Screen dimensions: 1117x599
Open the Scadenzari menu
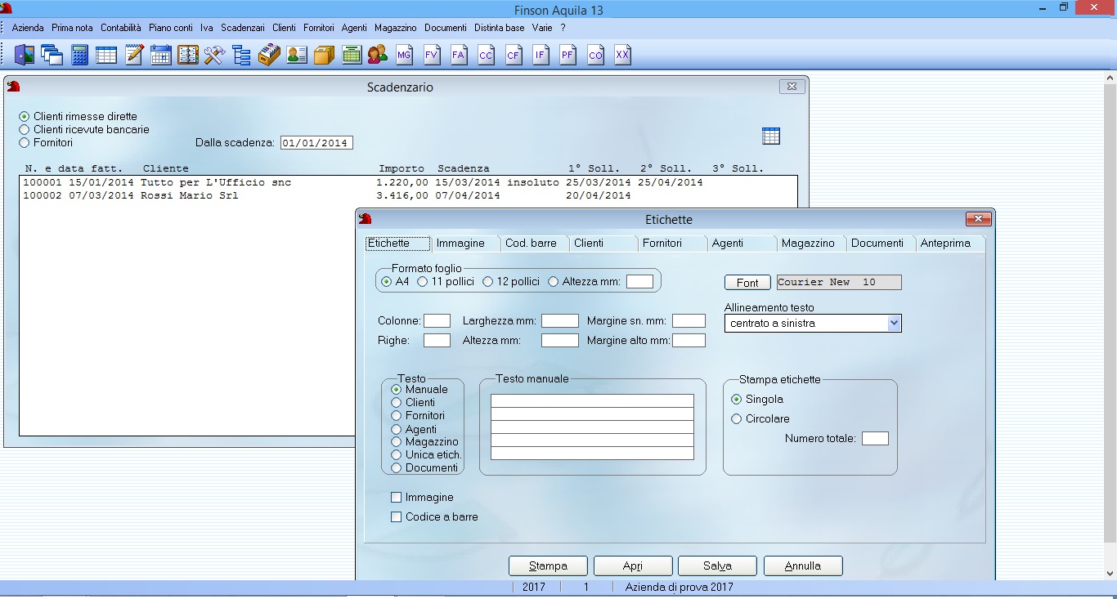[243, 28]
